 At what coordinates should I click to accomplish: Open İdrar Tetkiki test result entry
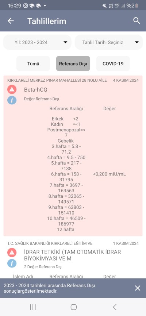click(x=72, y=255)
